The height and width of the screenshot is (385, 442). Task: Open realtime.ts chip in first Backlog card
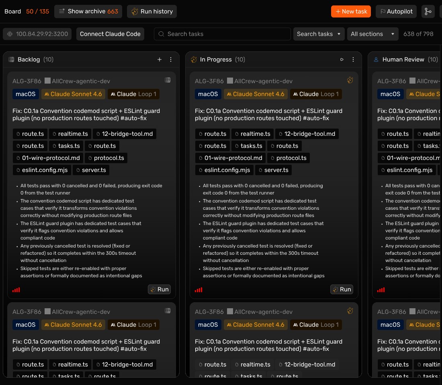(x=70, y=134)
